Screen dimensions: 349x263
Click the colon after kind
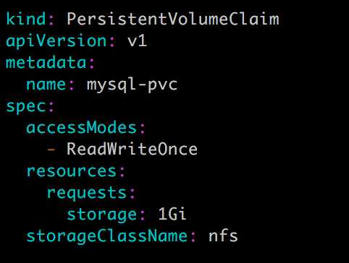click(51, 20)
